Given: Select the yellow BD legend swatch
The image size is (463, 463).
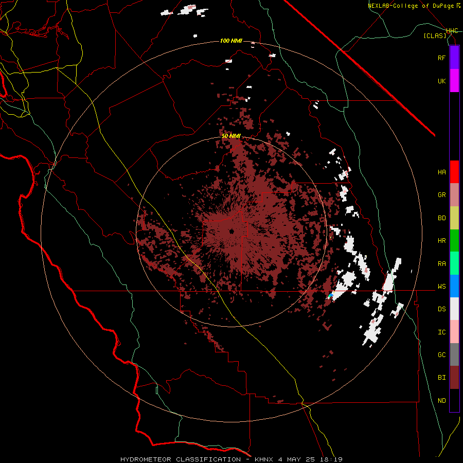Looking at the screenshot, I should point(454,218).
